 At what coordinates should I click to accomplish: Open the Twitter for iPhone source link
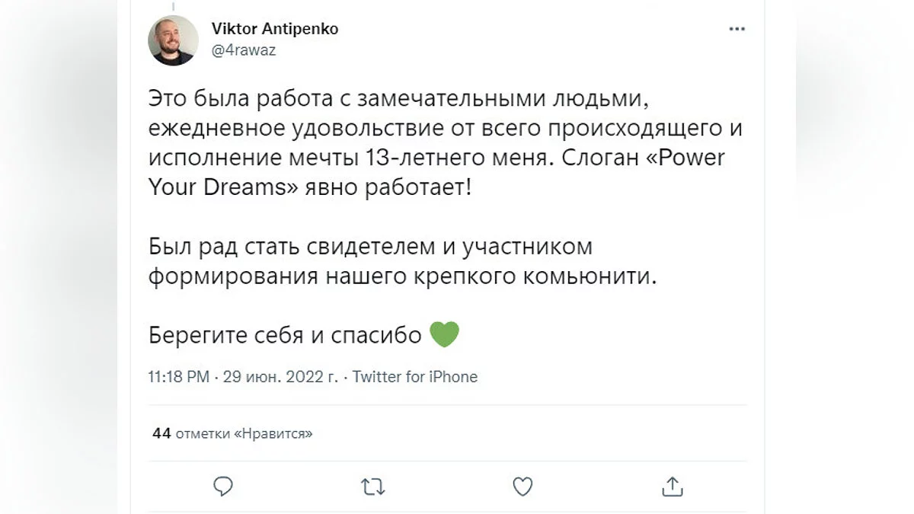point(415,377)
